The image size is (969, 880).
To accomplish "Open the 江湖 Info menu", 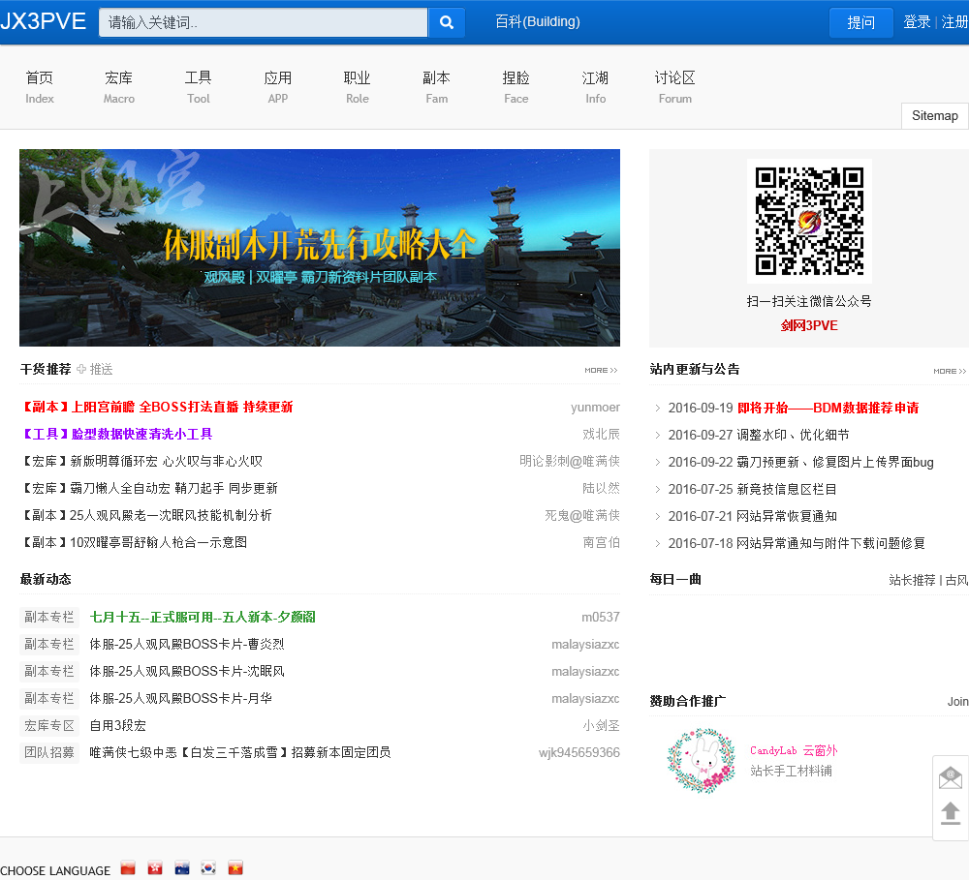I will (x=596, y=87).
